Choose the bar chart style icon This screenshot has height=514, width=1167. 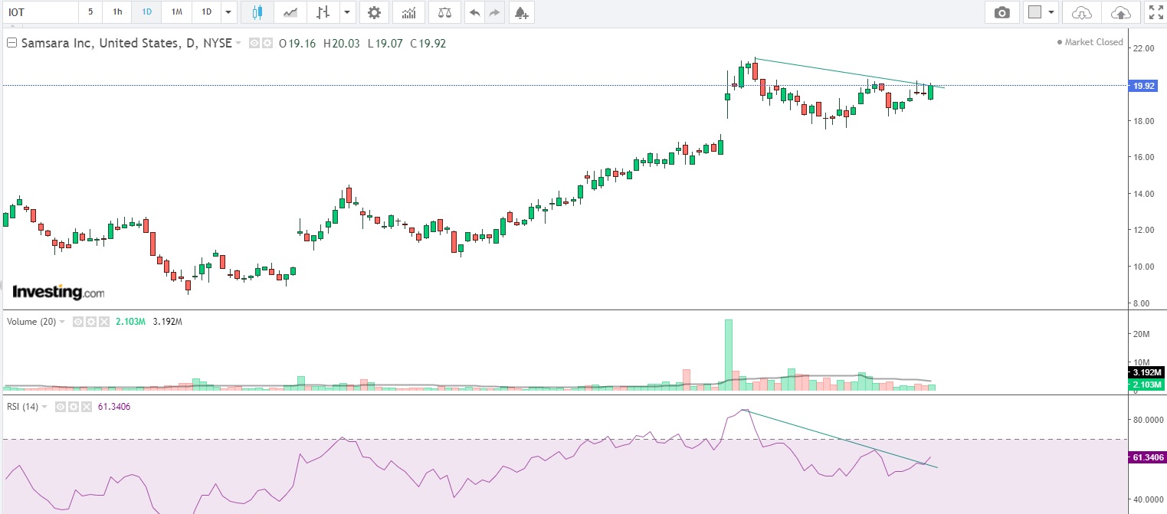[x=323, y=12]
